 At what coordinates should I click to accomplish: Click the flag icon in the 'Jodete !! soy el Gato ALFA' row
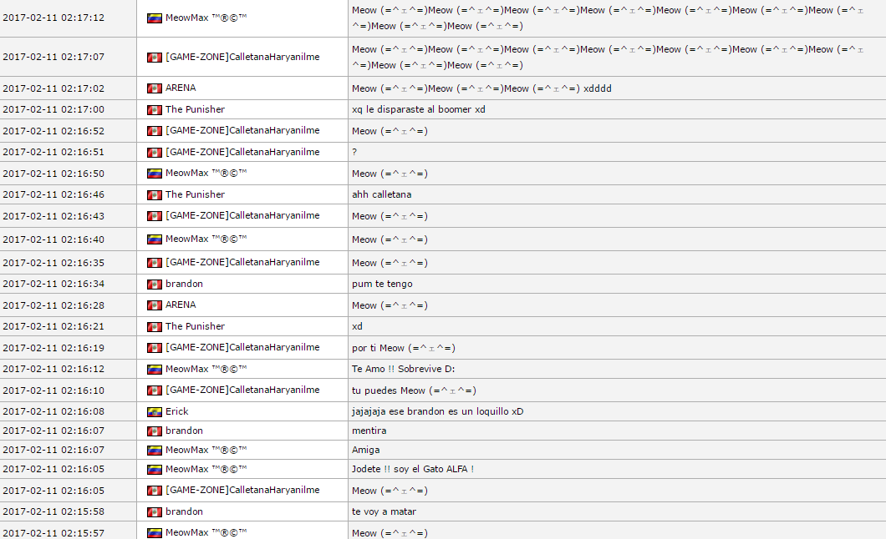pos(154,470)
